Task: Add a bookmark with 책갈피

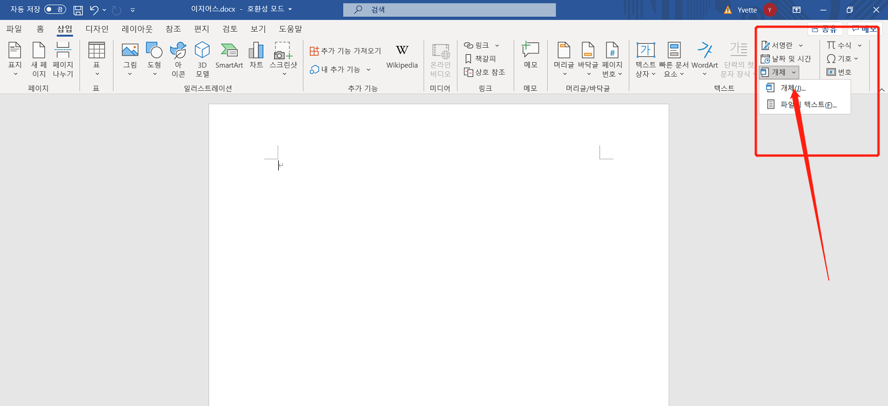Action: [481, 58]
